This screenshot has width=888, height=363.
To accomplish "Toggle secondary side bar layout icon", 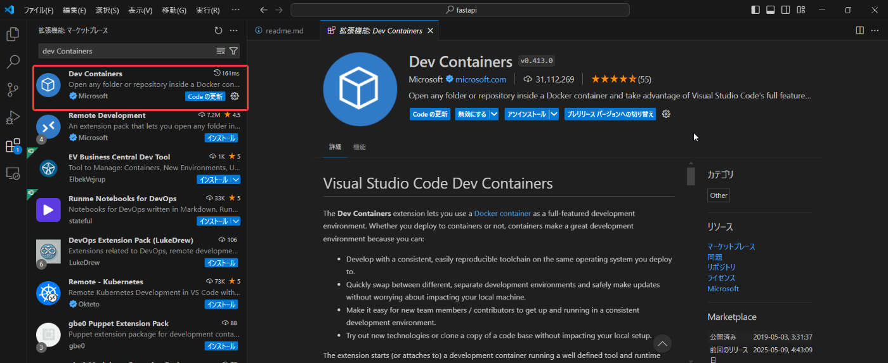I will pos(786,10).
